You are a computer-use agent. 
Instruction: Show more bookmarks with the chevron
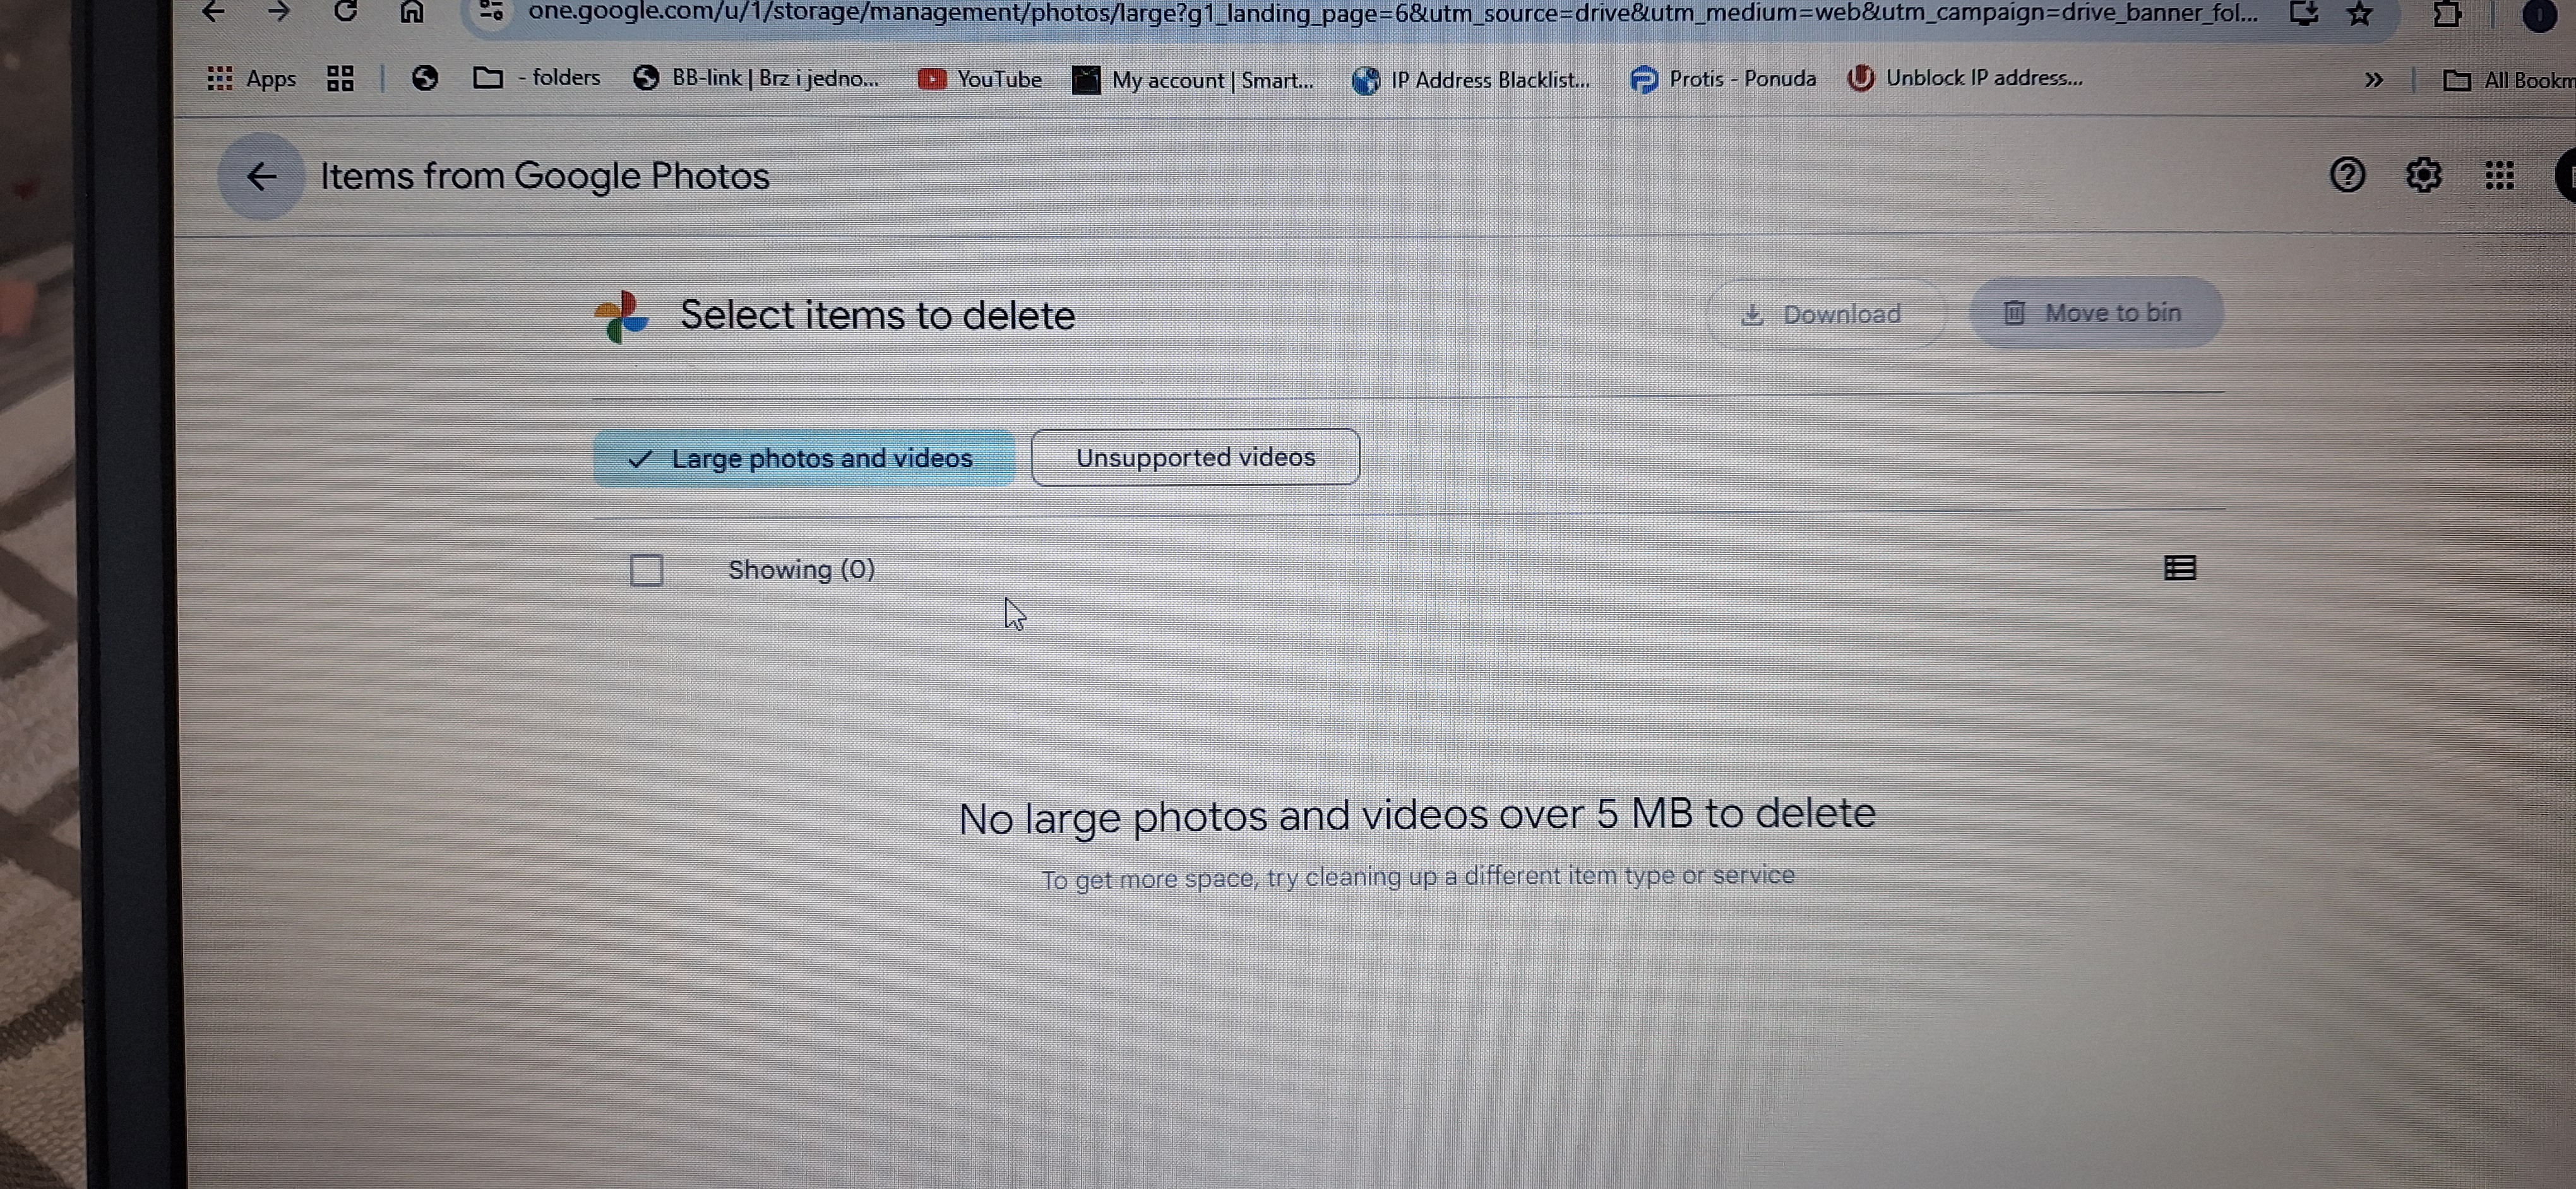coord(2374,79)
